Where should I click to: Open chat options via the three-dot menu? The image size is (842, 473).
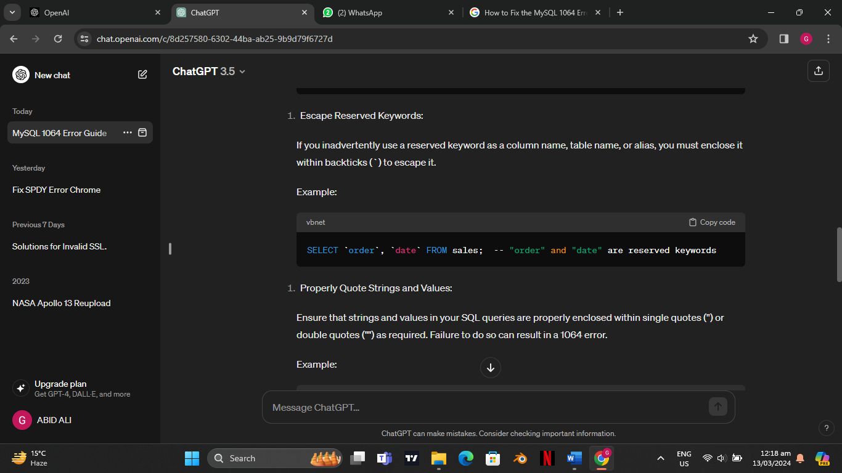click(127, 132)
